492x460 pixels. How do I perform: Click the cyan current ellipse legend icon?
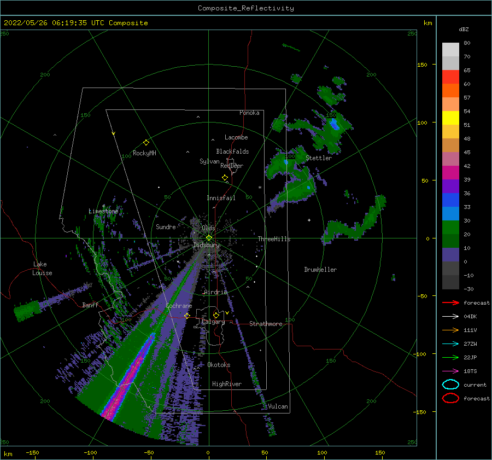coord(450,385)
